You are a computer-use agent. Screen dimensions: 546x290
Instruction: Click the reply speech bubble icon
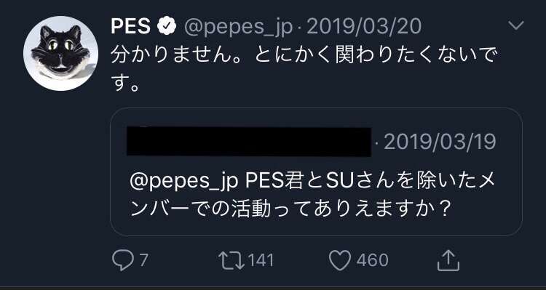[x=122, y=260]
